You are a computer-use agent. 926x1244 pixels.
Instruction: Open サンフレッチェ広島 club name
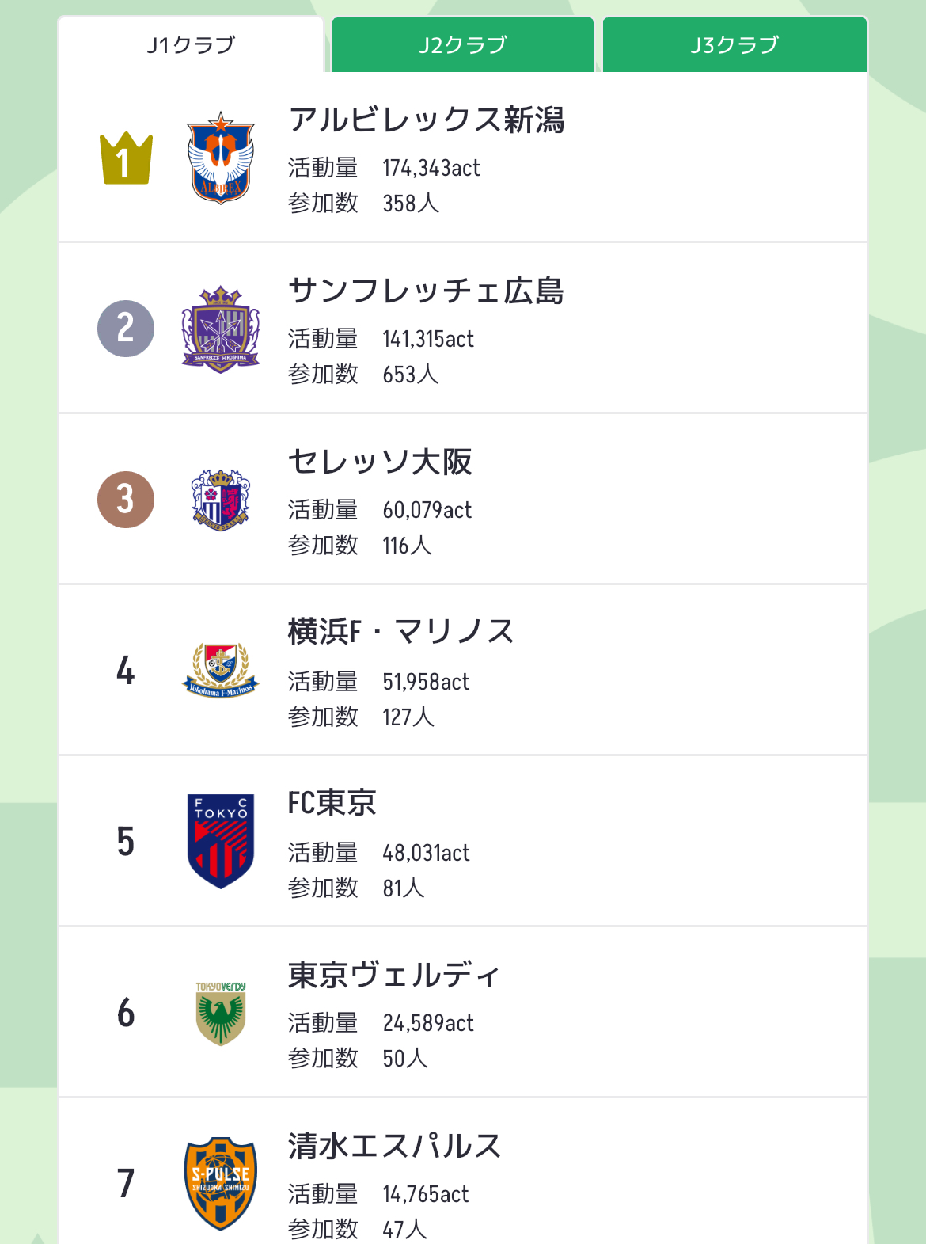click(x=427, y=291)
